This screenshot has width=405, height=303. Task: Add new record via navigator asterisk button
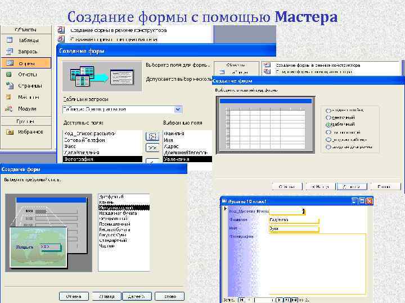[294, 300]
